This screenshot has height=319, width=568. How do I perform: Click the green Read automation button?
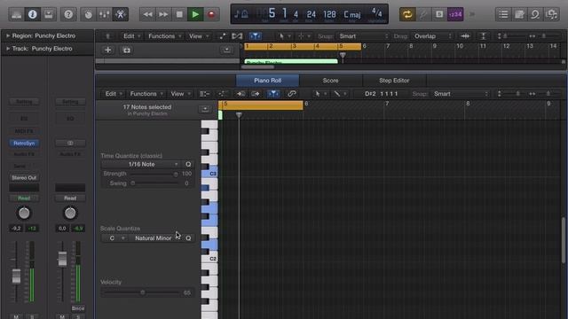pos(24,198)
